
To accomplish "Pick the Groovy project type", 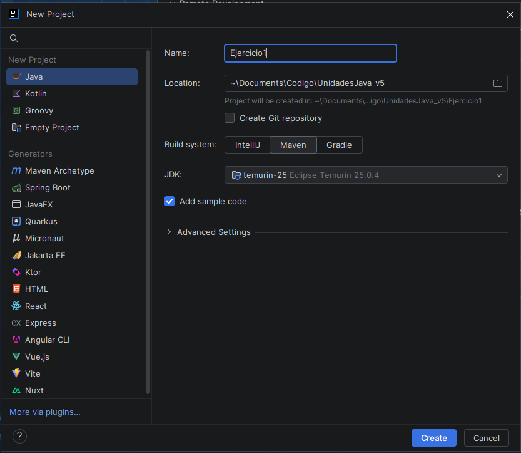I will click(72, 110).
